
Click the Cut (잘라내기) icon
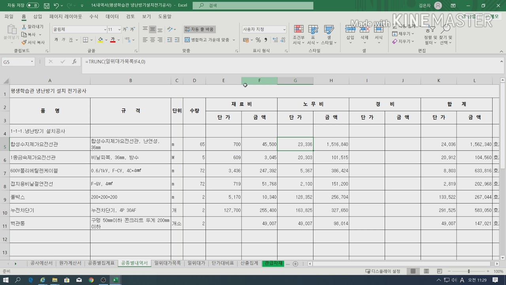pos(24,27)
